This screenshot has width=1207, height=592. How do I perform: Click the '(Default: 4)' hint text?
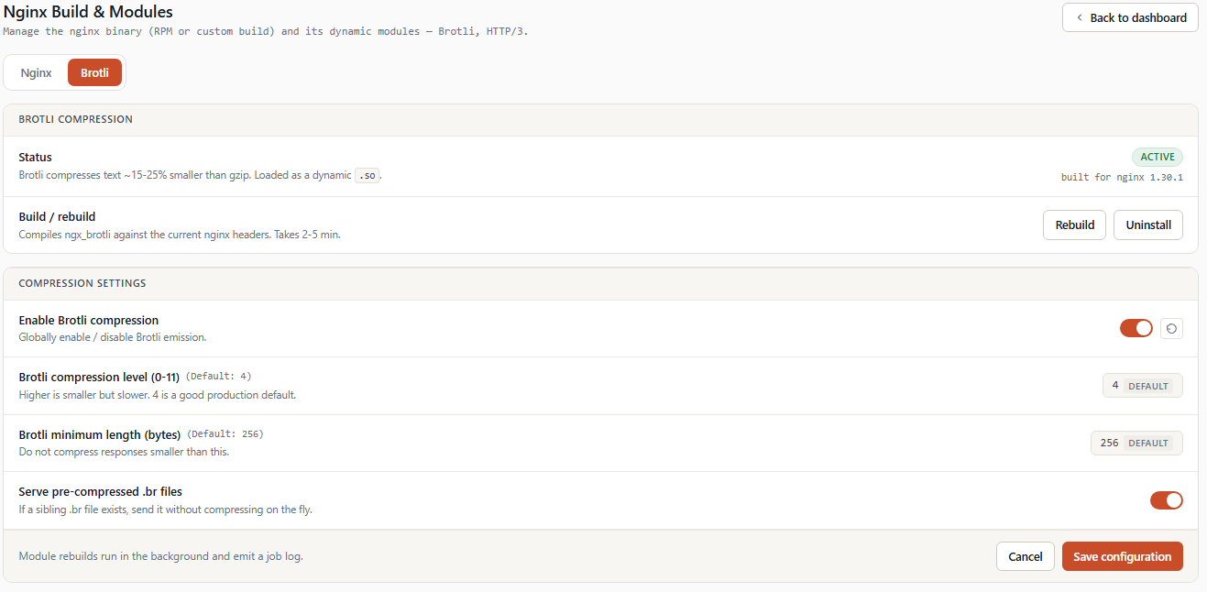coord(219,377)
